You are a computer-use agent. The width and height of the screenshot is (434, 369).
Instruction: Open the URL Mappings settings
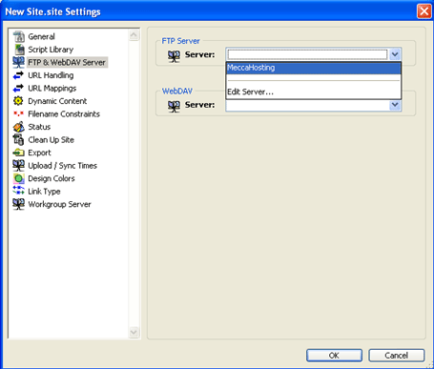pos(52,89)
